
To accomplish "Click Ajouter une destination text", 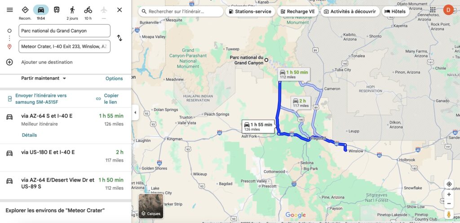I will tap(47, 62).
